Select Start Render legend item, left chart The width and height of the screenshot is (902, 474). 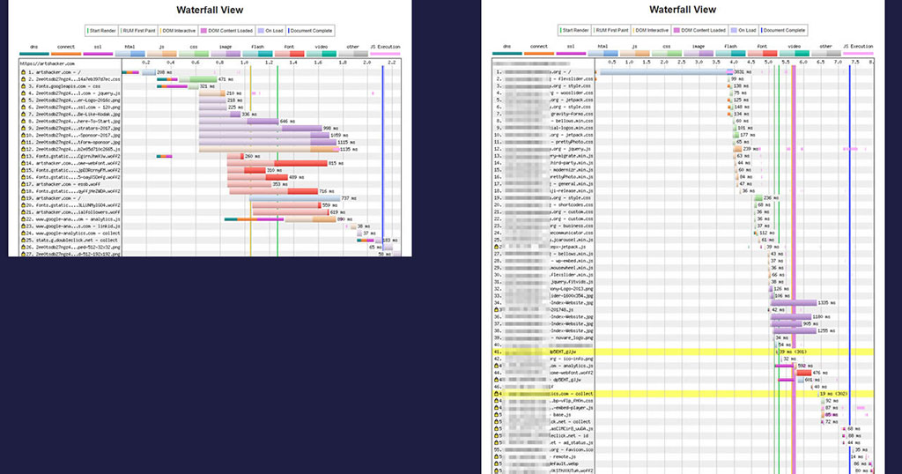[102, 31]
